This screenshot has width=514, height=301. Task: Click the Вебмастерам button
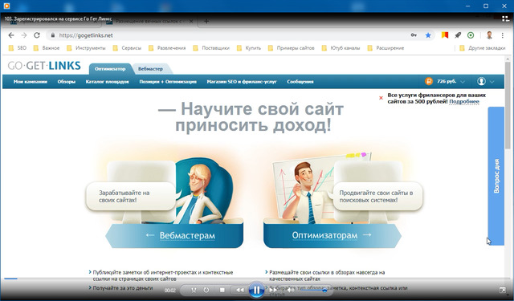tap(174, 235)
